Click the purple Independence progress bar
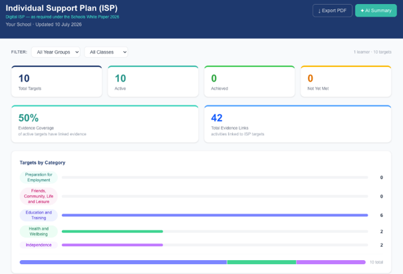Viewport: 403px width, 274px height. click(x=112, y=245)
